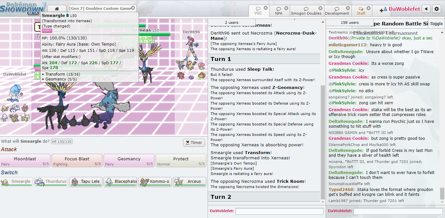Open the DaWoblefet username menu
Viewport: 445px width, 218px height.
(x=404, y=9)
